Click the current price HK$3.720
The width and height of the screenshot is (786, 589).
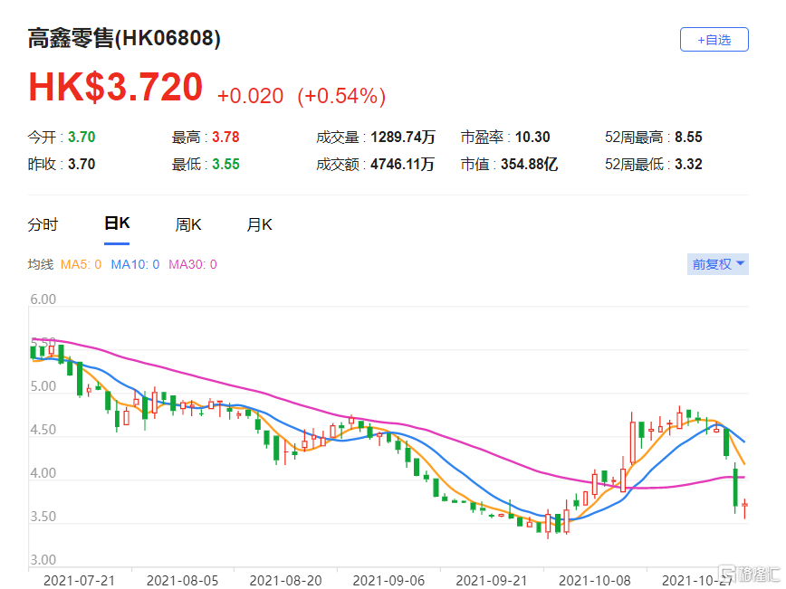(116, 87)
